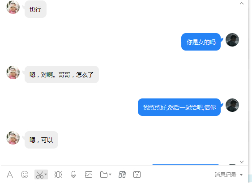Jump to bottom of chat with down arrow

pos(242,162)
